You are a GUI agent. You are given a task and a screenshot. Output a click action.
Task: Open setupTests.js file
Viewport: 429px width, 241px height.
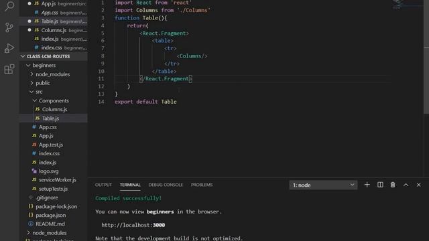[x=54, y=189]
